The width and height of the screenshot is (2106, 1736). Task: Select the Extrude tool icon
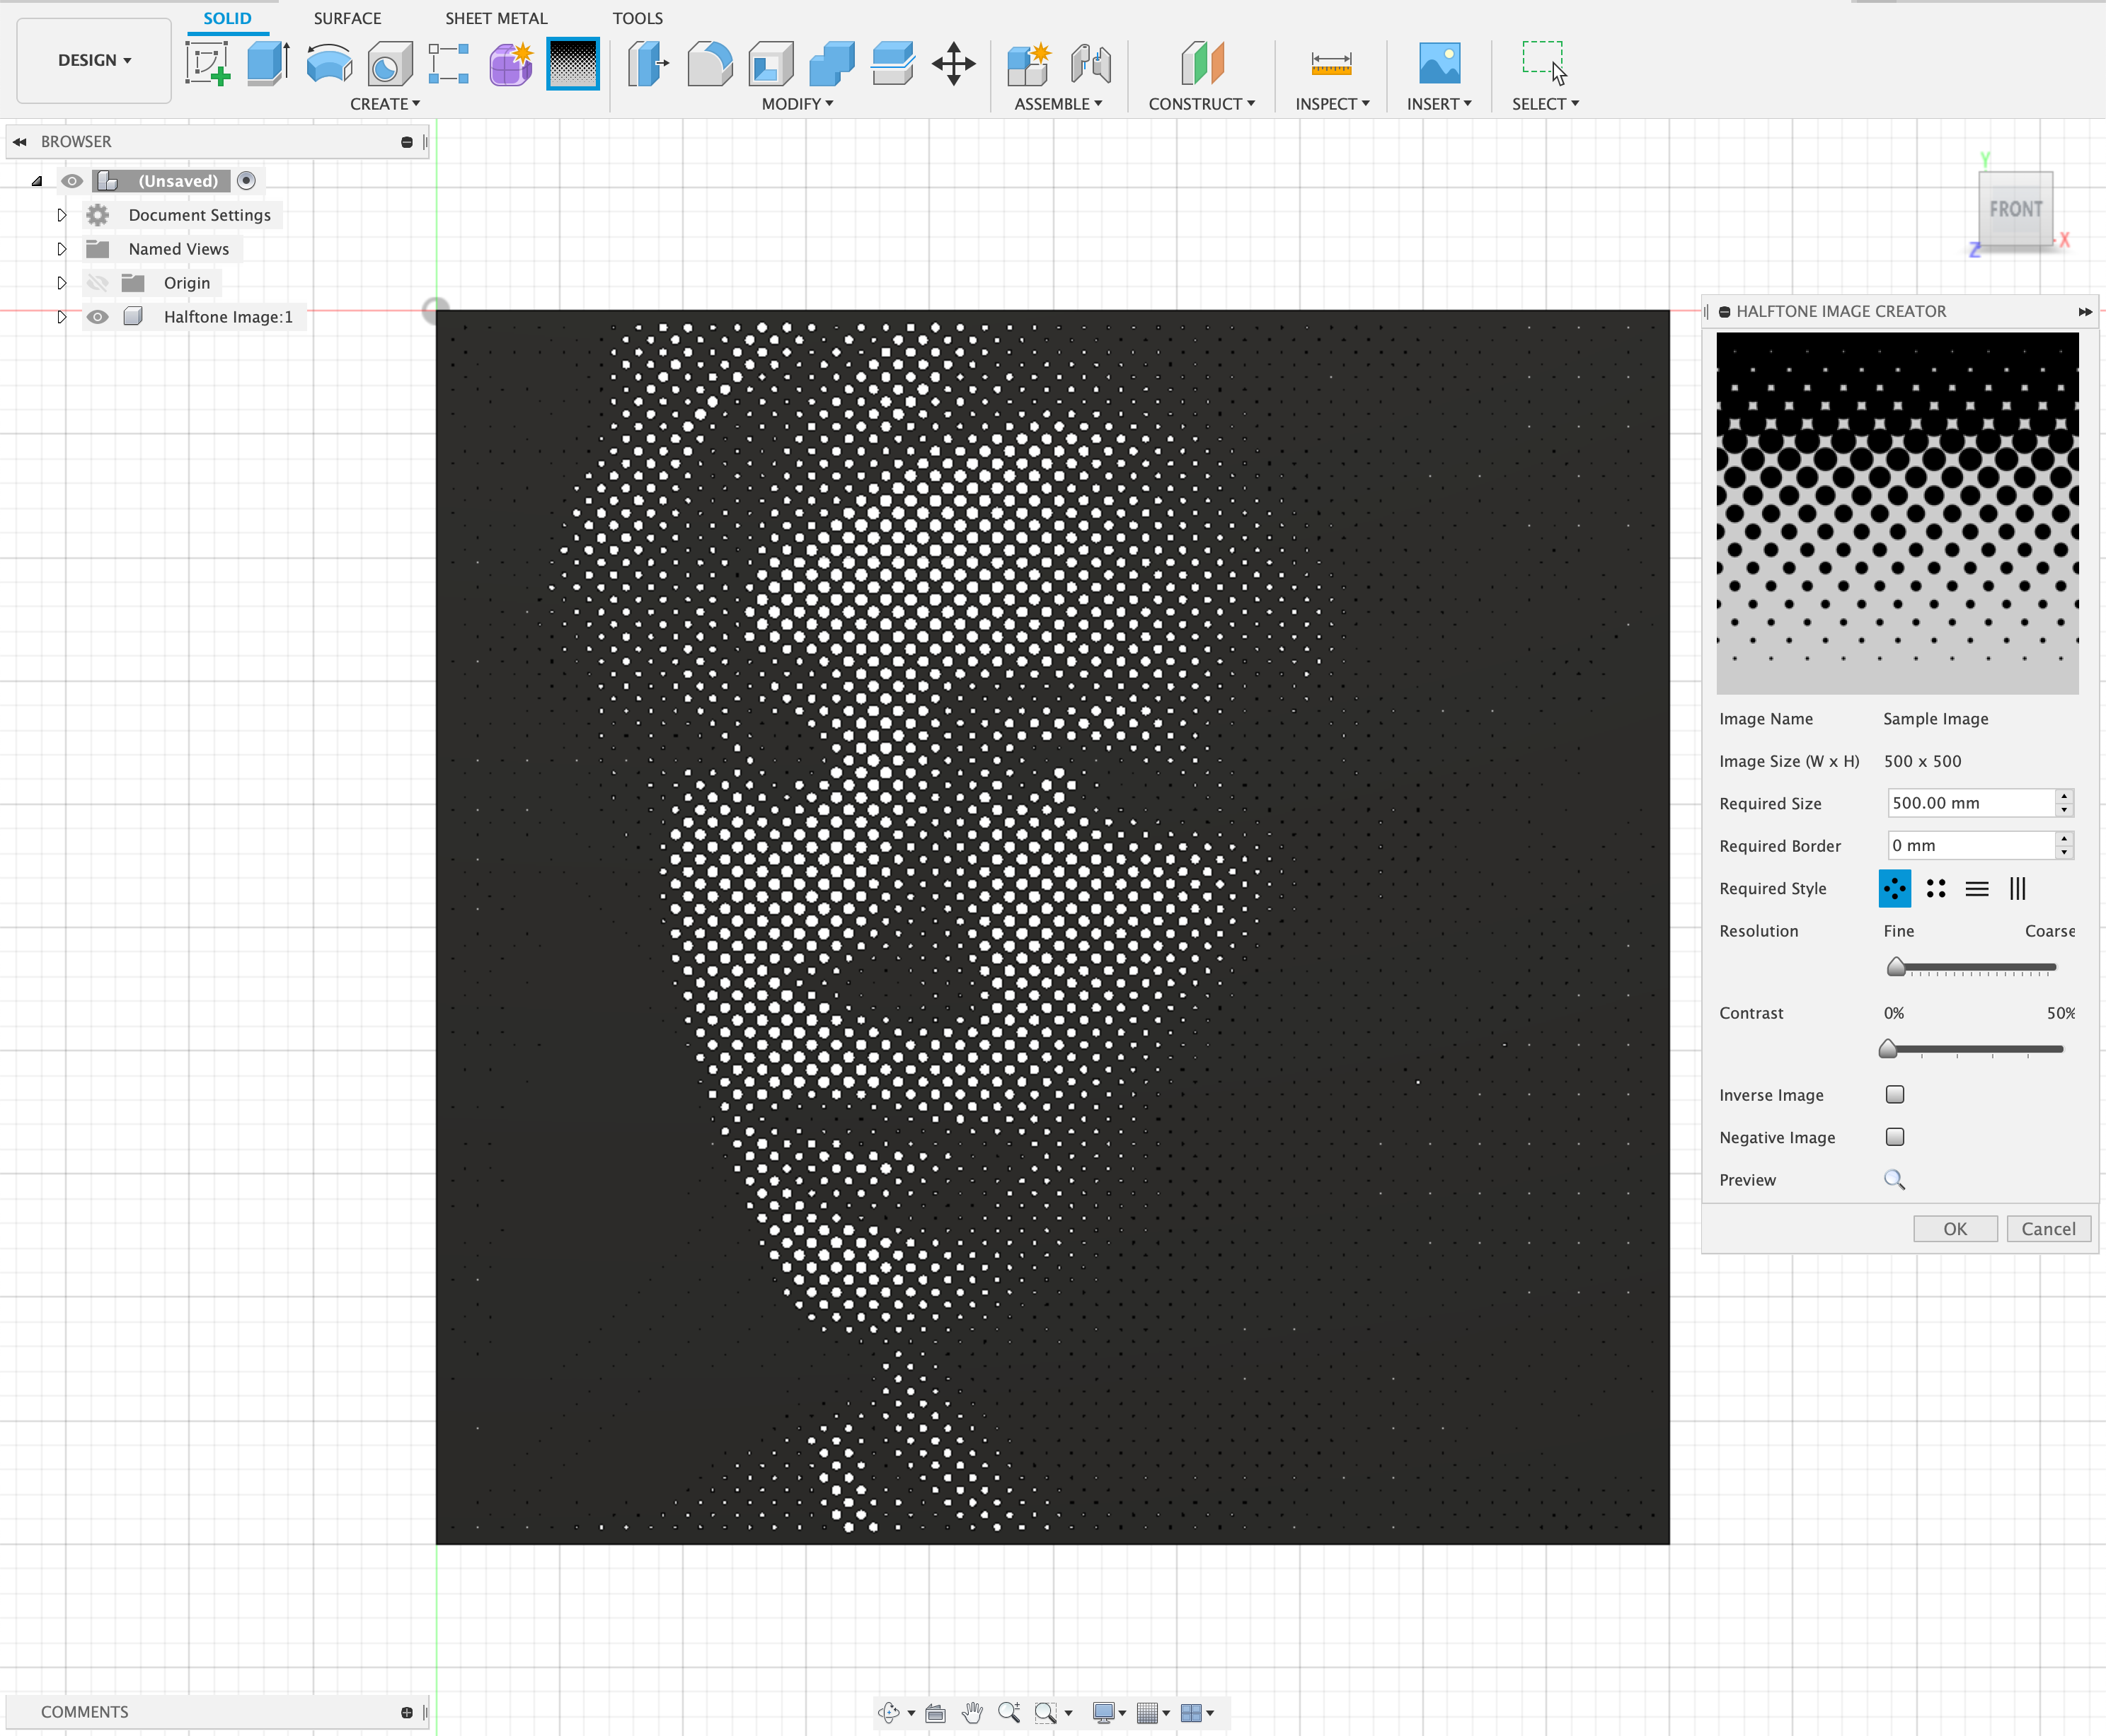(267, 64)
